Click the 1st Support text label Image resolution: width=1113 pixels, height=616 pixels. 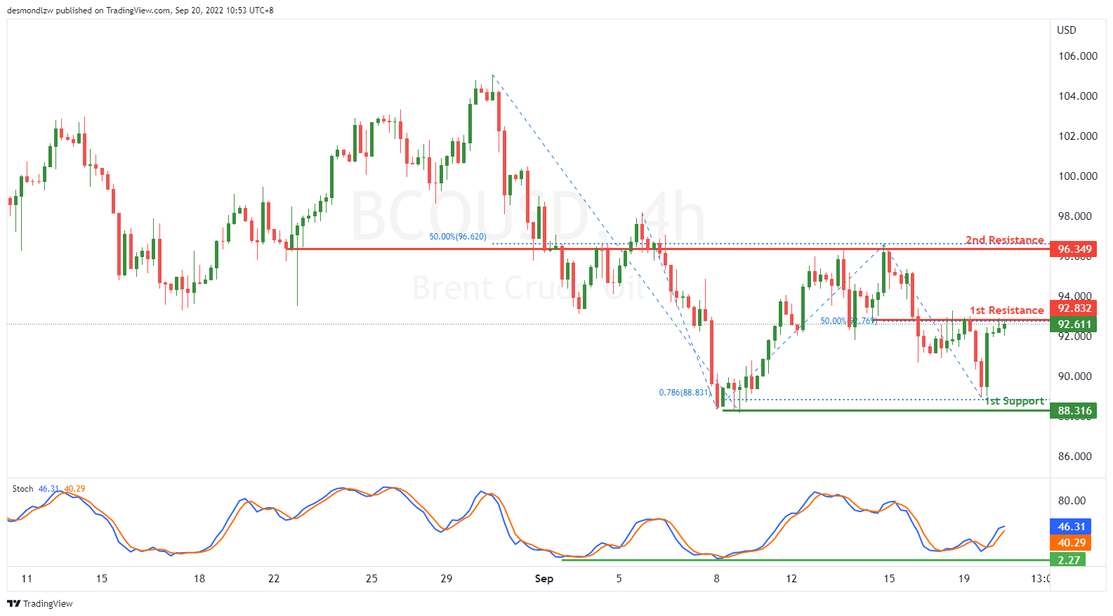point(1014,401)
